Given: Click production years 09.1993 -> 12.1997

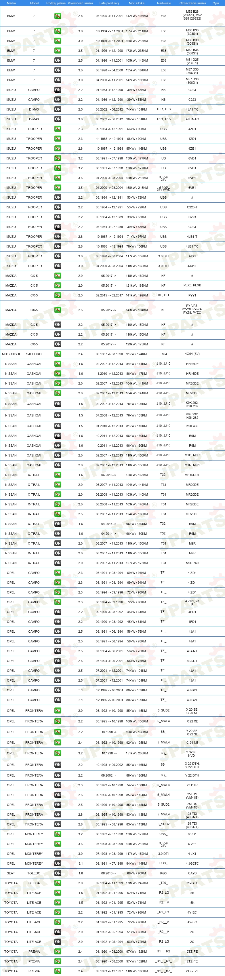Looking at the screenshot, I should click(x=109, y=971).
